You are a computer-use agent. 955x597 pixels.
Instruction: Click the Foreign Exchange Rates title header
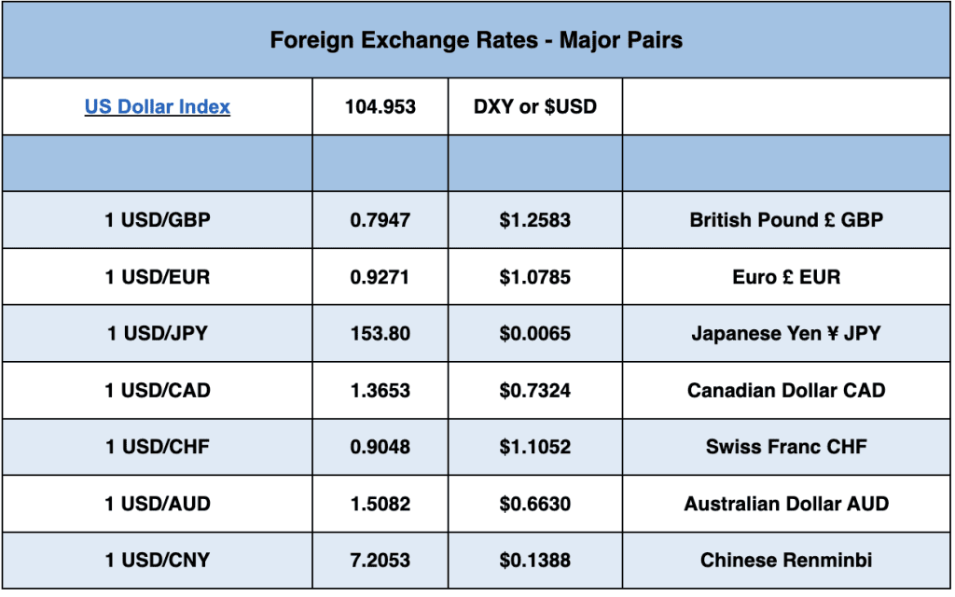tap(477, 40)
